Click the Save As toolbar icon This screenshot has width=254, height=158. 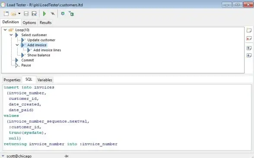click(34, 14)
